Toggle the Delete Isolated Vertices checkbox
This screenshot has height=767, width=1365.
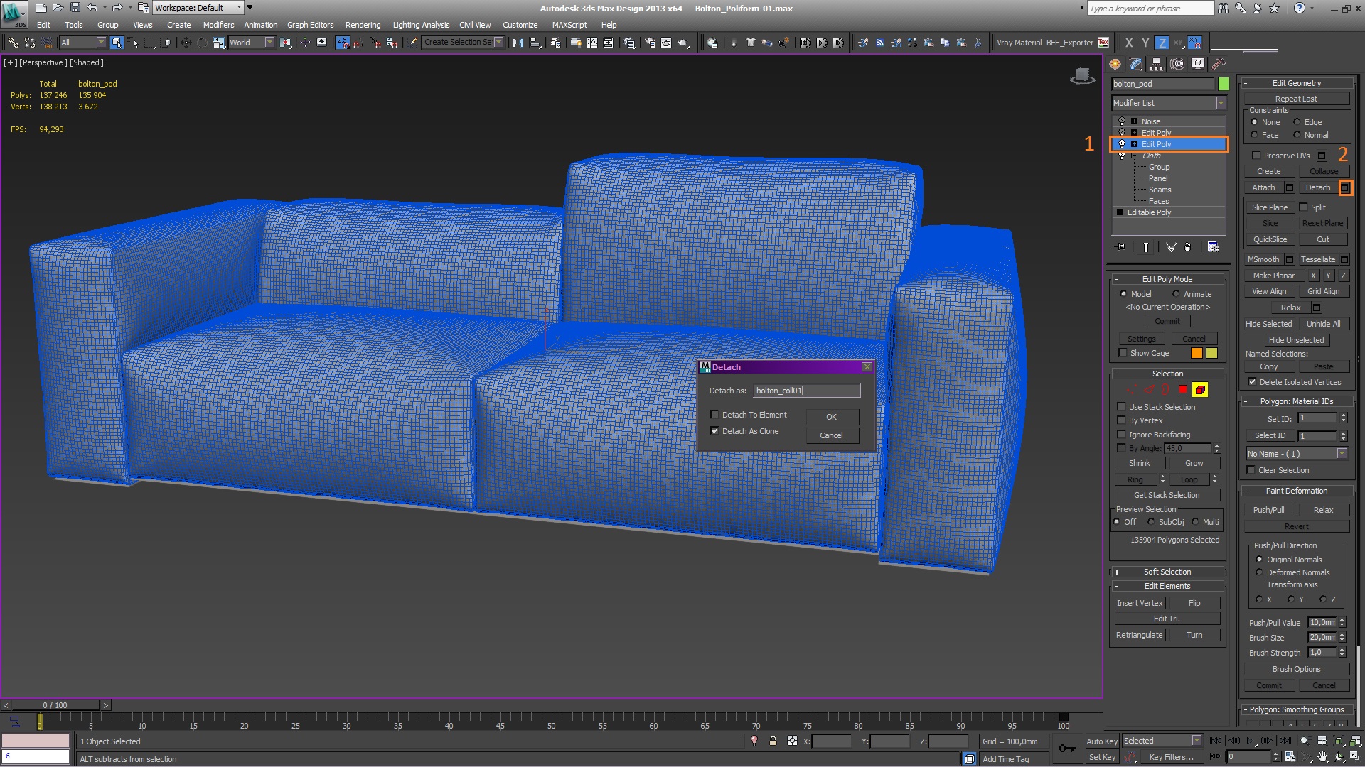coord(1253,382)
